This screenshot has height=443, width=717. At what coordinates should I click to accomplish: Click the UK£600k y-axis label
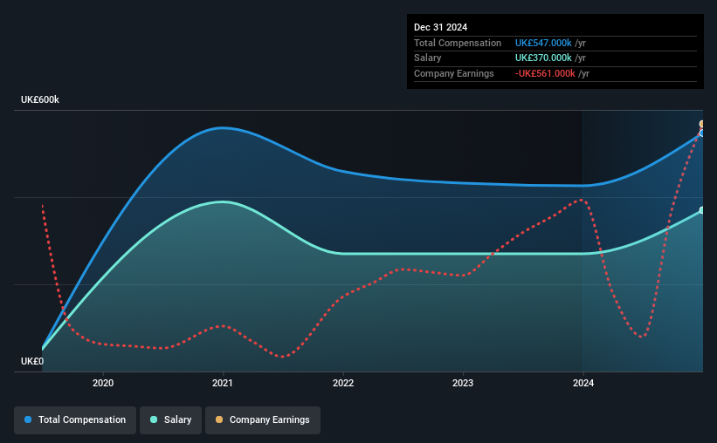coord(40,99)
